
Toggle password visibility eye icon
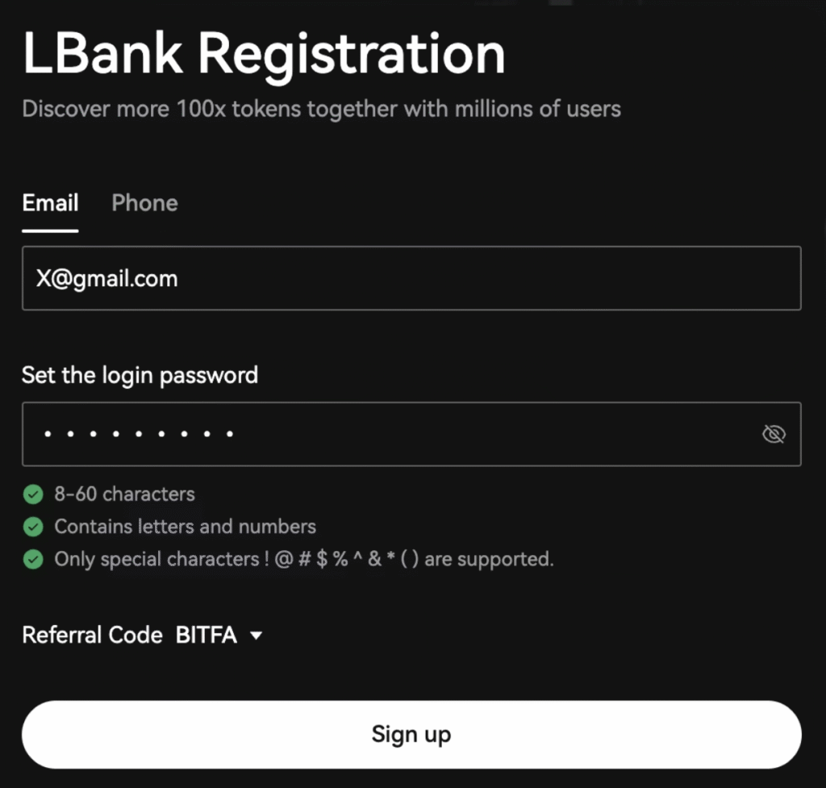tap(774, 435)
